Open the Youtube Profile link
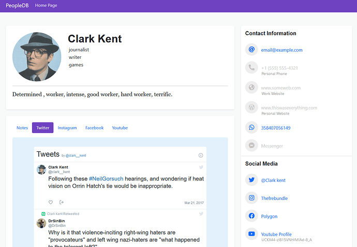 276,234
